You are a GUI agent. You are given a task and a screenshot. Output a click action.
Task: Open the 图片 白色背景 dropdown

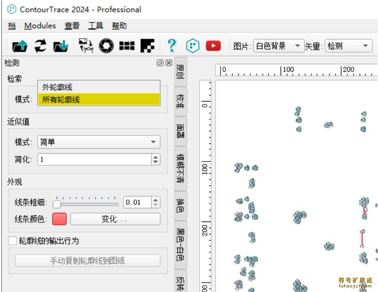279,46
